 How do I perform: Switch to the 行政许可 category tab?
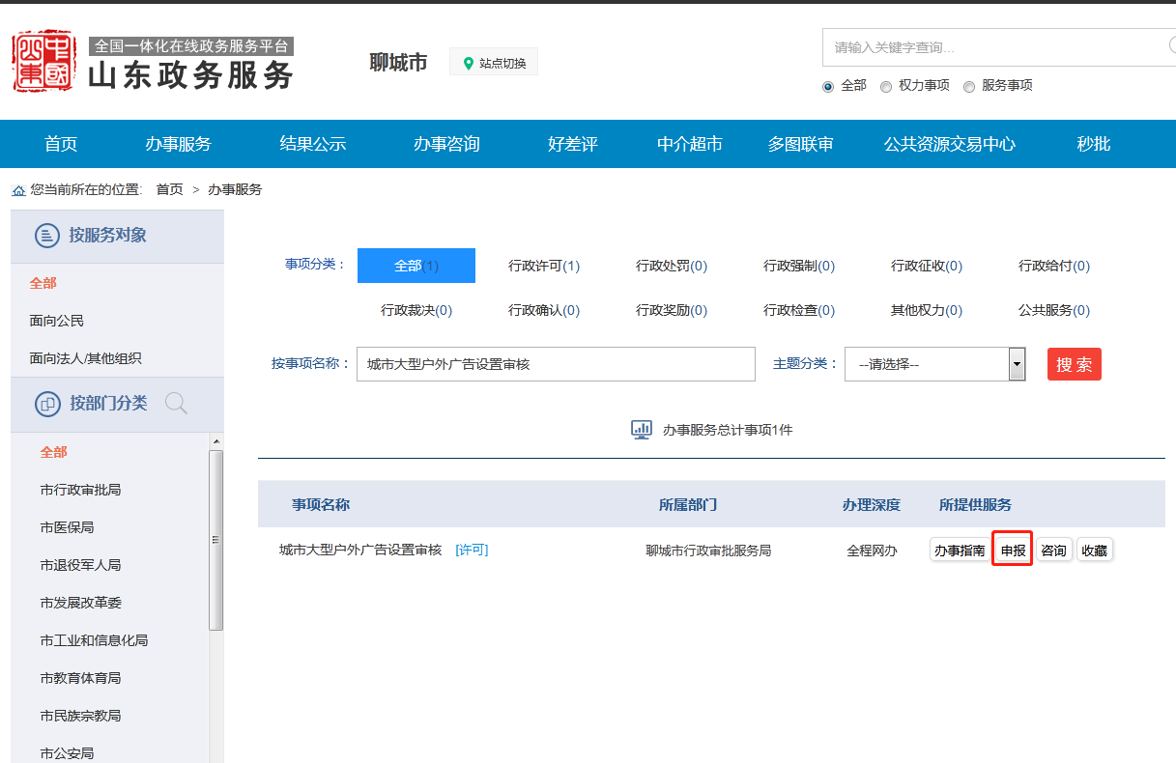point(543,265)
